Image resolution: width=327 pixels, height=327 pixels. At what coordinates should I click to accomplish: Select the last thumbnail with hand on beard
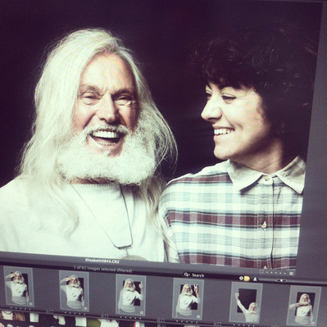[304, 305]
